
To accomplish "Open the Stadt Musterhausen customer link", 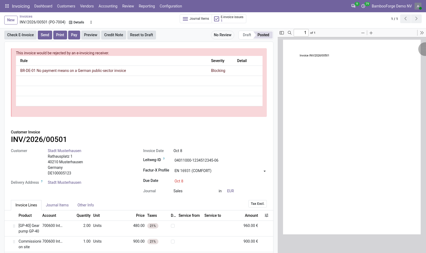I will (64, 151).
